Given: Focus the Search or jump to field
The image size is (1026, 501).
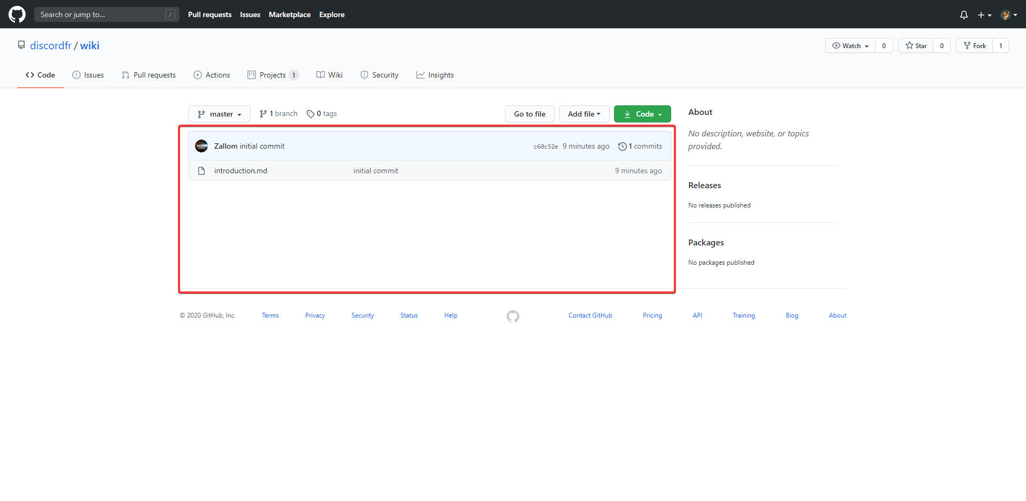Looking at the screenshot, I should point(107,14).
